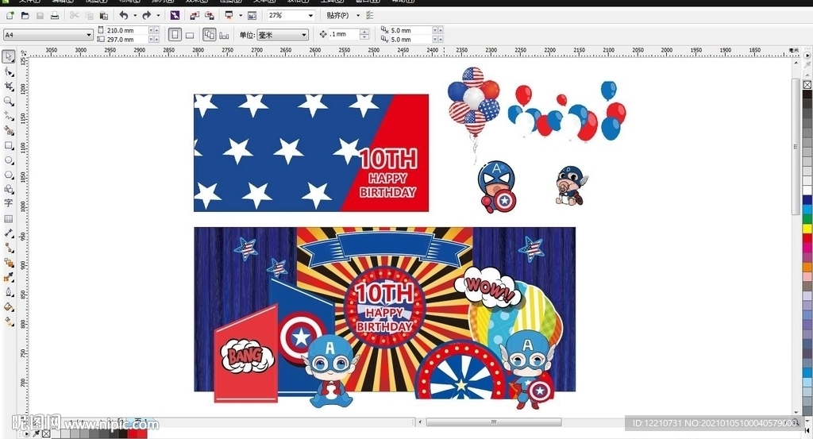Select the Outline pen tool

pyautogui.click(x=8, y=292)
